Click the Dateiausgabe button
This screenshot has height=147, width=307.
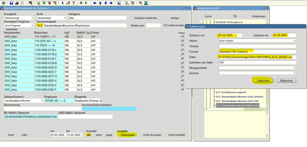coord(128,135)
